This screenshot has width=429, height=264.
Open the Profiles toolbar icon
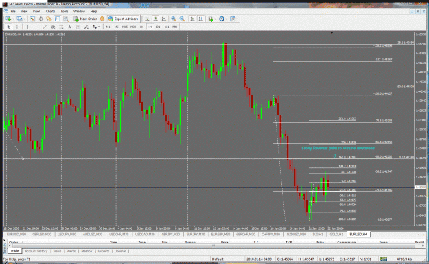tap(19, 19)
